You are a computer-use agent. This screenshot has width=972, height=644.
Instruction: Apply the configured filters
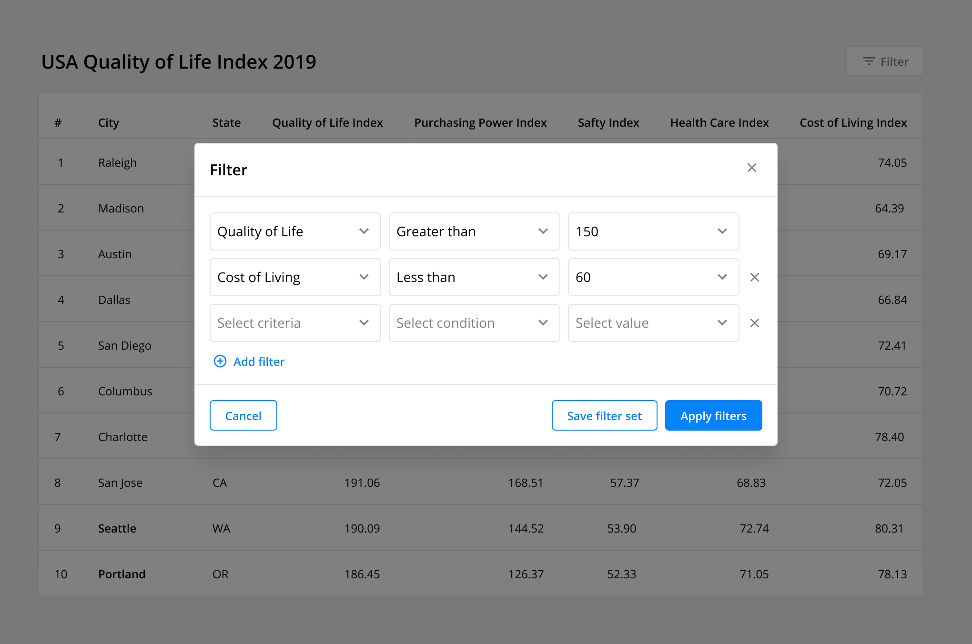(713, 415)
